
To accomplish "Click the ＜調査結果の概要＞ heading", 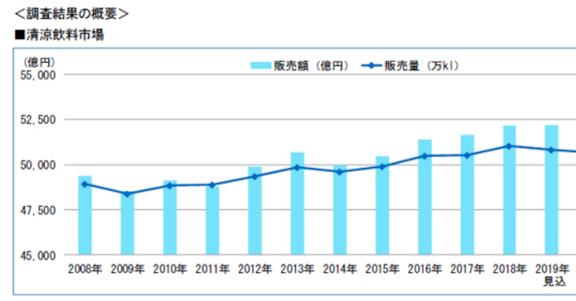I will [x=72, y=14].
